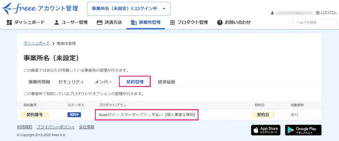Click the あり auto-renewal value
339x141 pixels.
pos(294,115)
